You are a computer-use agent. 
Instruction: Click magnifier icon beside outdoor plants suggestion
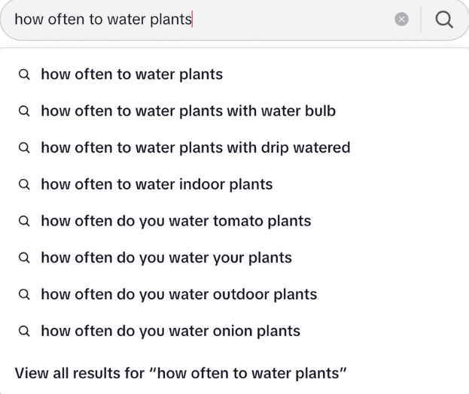24,294
